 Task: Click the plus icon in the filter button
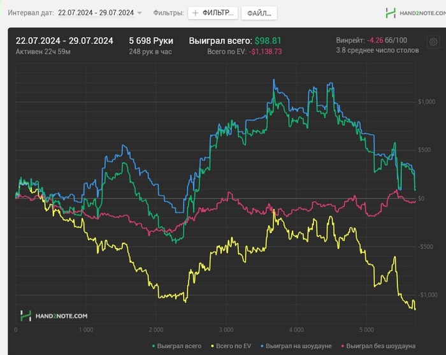click(x=196, y=13)
